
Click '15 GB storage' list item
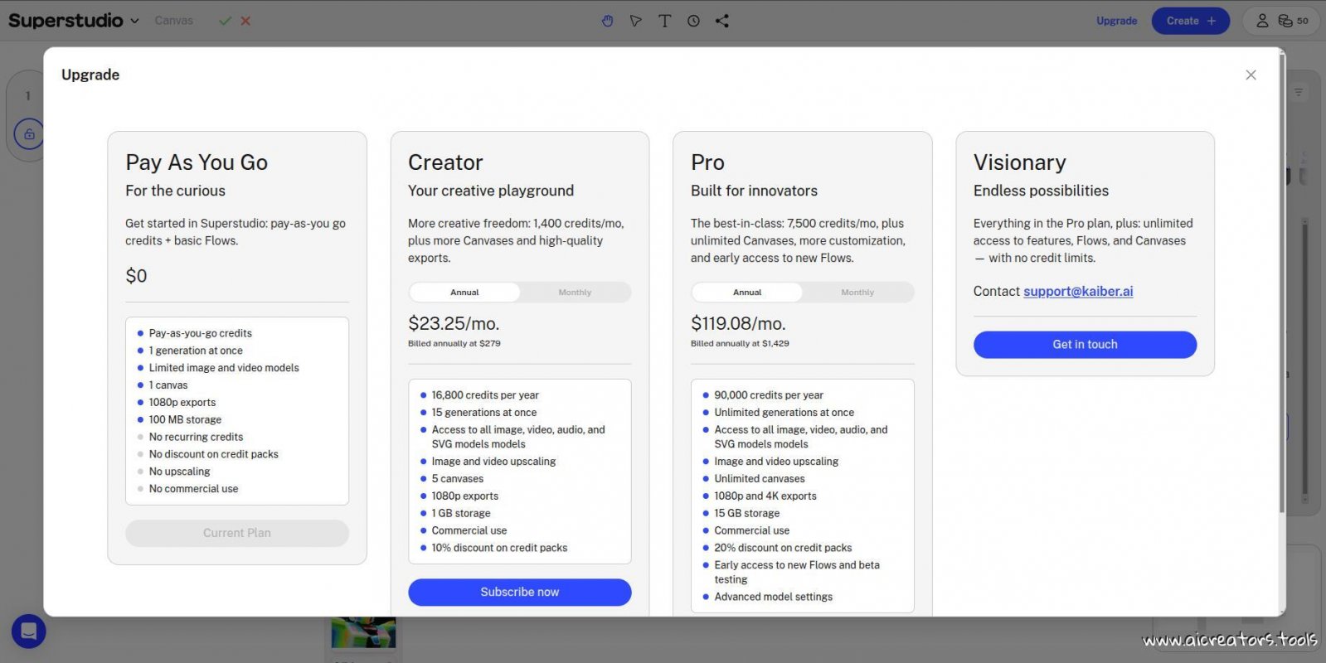746,514
